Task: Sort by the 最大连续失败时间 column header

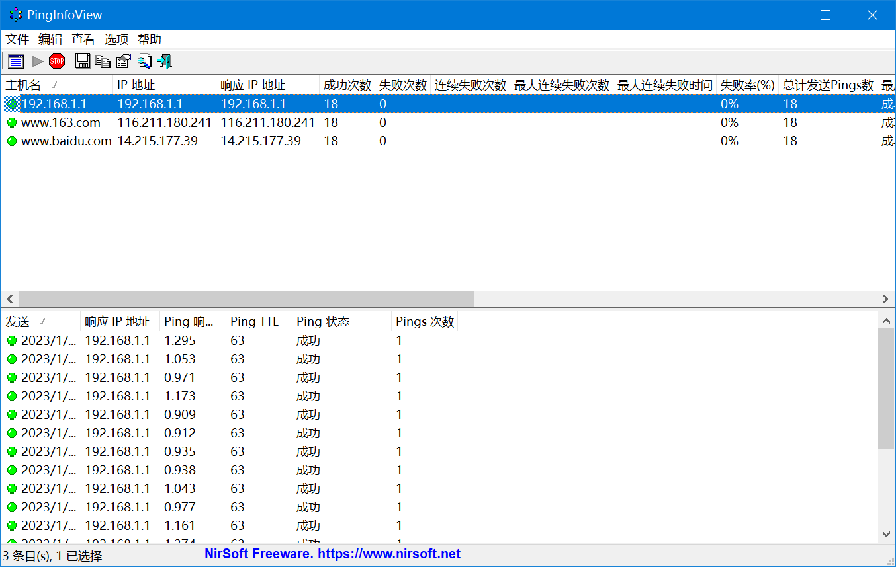Action: 665,85
